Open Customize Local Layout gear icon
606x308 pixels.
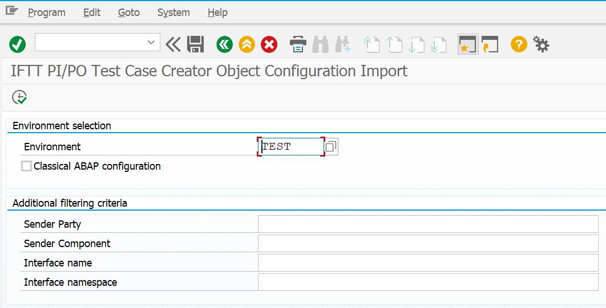click(x=541, y=44)
